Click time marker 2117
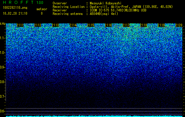Image resolution: width=185 pixels, height=117 pixels. [126, 25]
